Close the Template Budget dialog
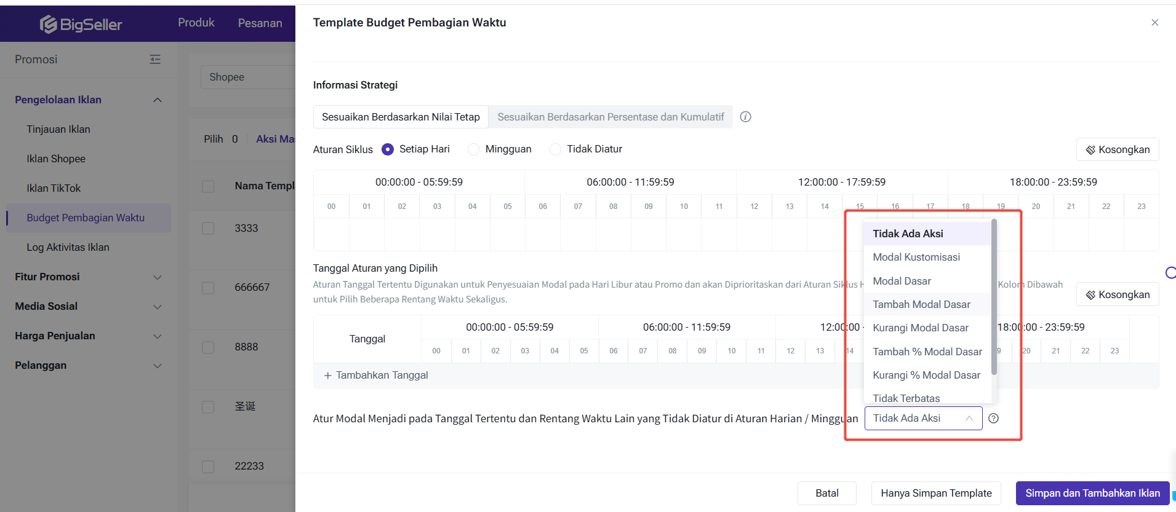1176x512 pixels. [1154, 23]
